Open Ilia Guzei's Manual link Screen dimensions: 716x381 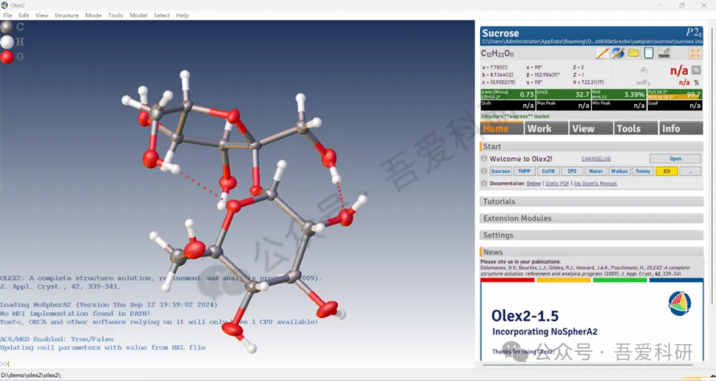(x=595, y=184)
